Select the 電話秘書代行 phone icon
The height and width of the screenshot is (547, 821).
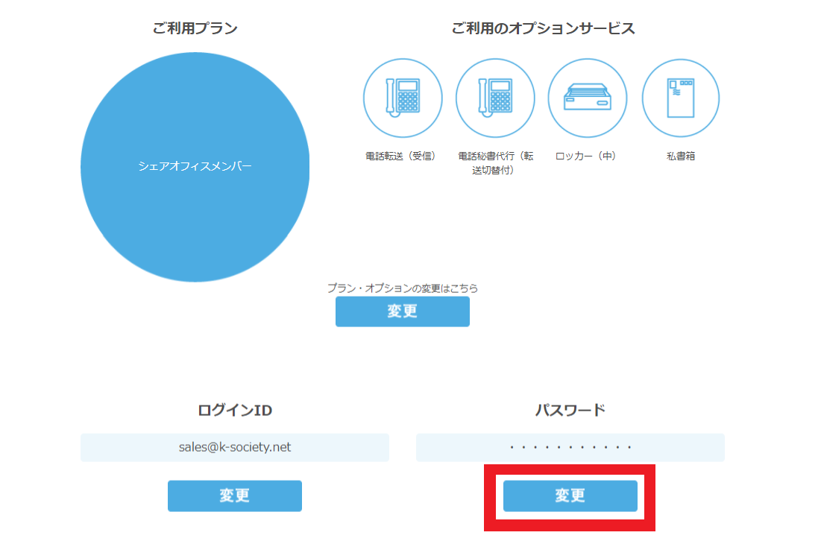click(x=495, y=98)
